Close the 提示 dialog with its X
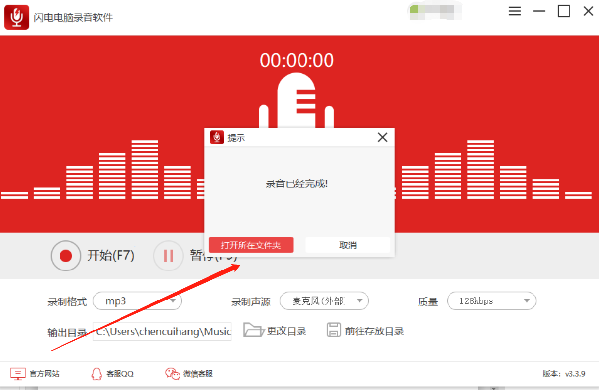The width and height of the screenshot is (599, 390). (x=382, y=138)
